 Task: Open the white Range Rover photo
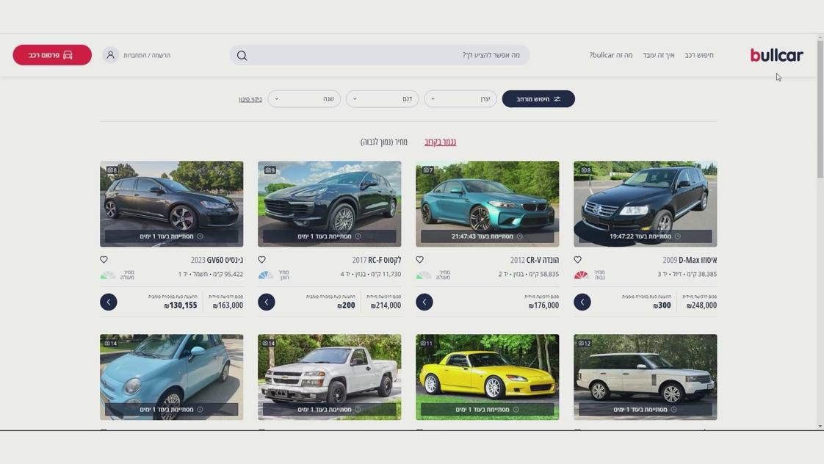click(x=646, y=377)
